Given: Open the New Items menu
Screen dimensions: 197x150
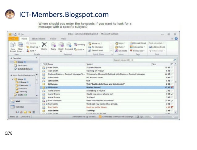Looking at the screenshot, I should point(20,47).
